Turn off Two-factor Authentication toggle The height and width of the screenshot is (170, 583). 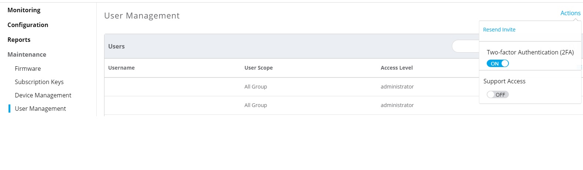[x=497, y=64]
